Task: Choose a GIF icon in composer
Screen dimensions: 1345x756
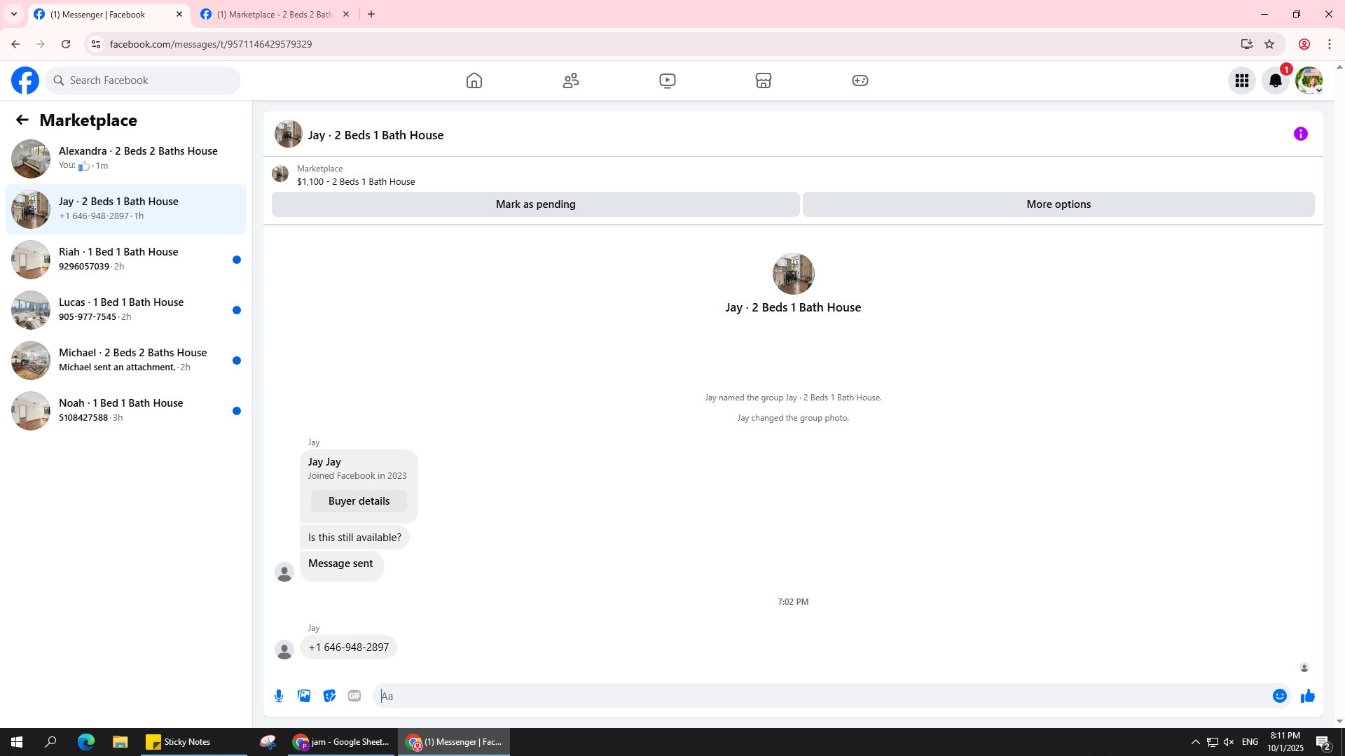Action: point(354,696)
